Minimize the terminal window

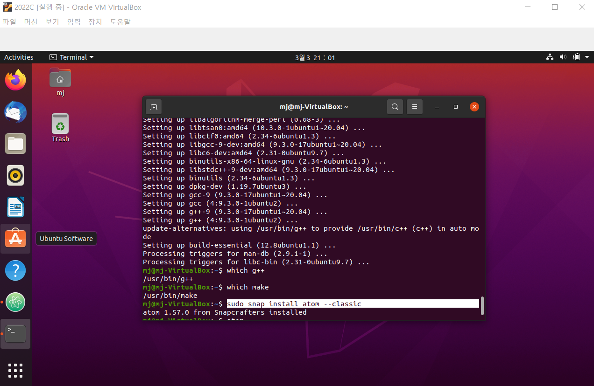coord(437,107)
